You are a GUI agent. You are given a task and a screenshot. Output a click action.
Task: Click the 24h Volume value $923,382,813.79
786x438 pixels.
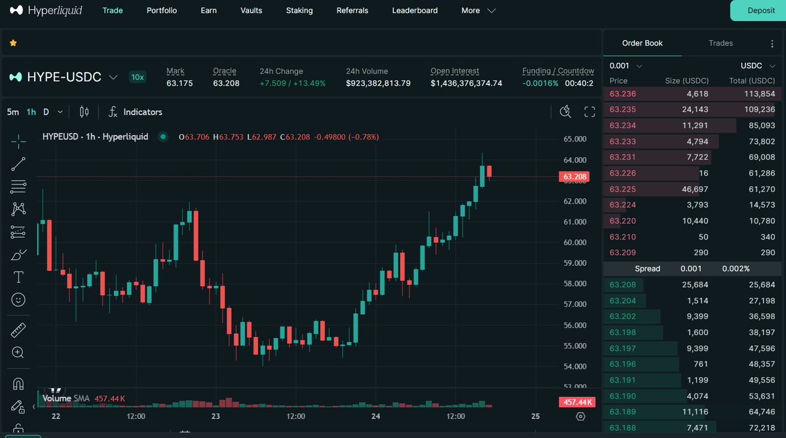coord(379,83)
